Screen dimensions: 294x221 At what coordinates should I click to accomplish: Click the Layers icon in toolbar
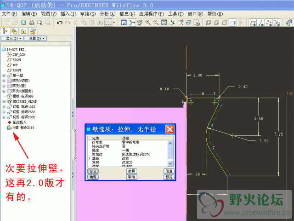(x=188, y=23)
